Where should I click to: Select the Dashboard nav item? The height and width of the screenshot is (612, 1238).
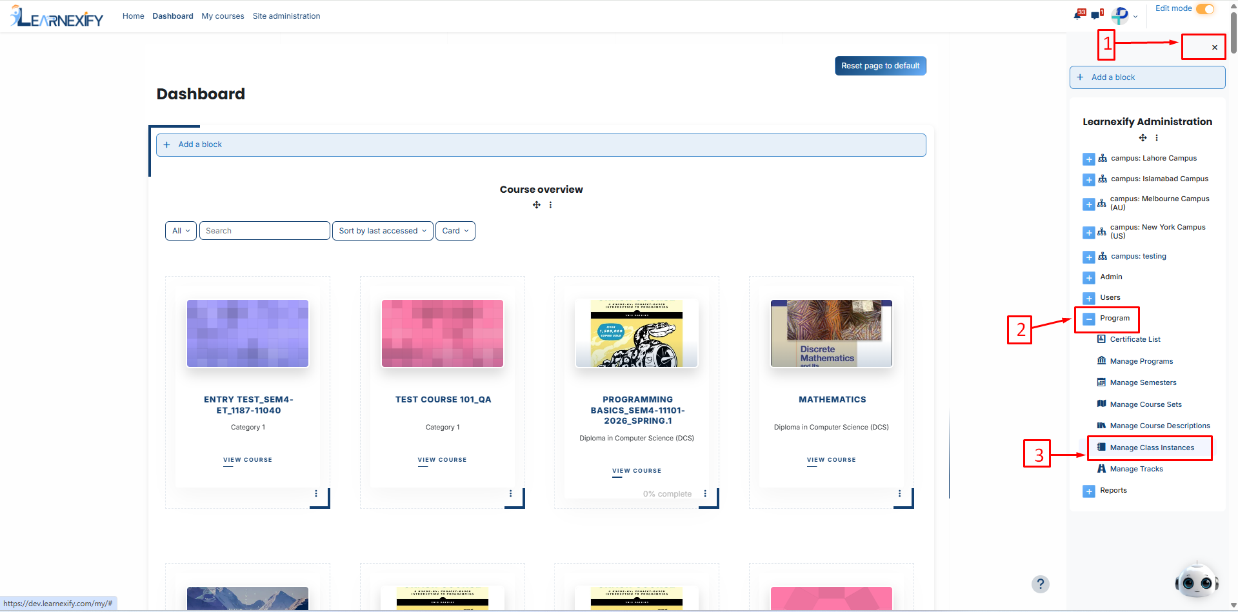coord(173,16)
